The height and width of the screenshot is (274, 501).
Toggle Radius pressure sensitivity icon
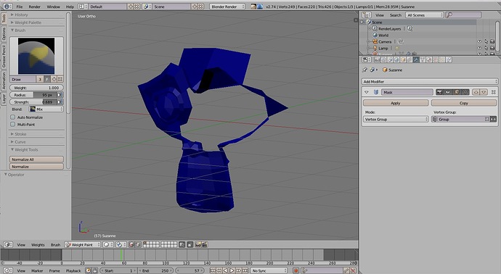[60, 95]
